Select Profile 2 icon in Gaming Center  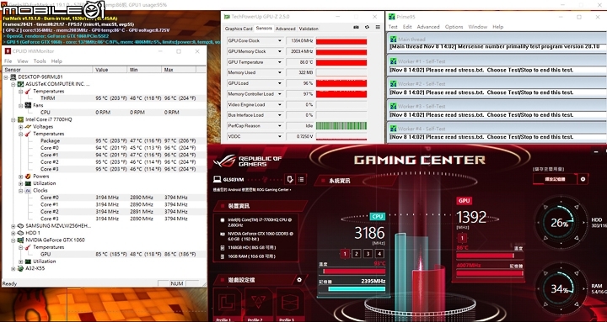pos(258,304)
